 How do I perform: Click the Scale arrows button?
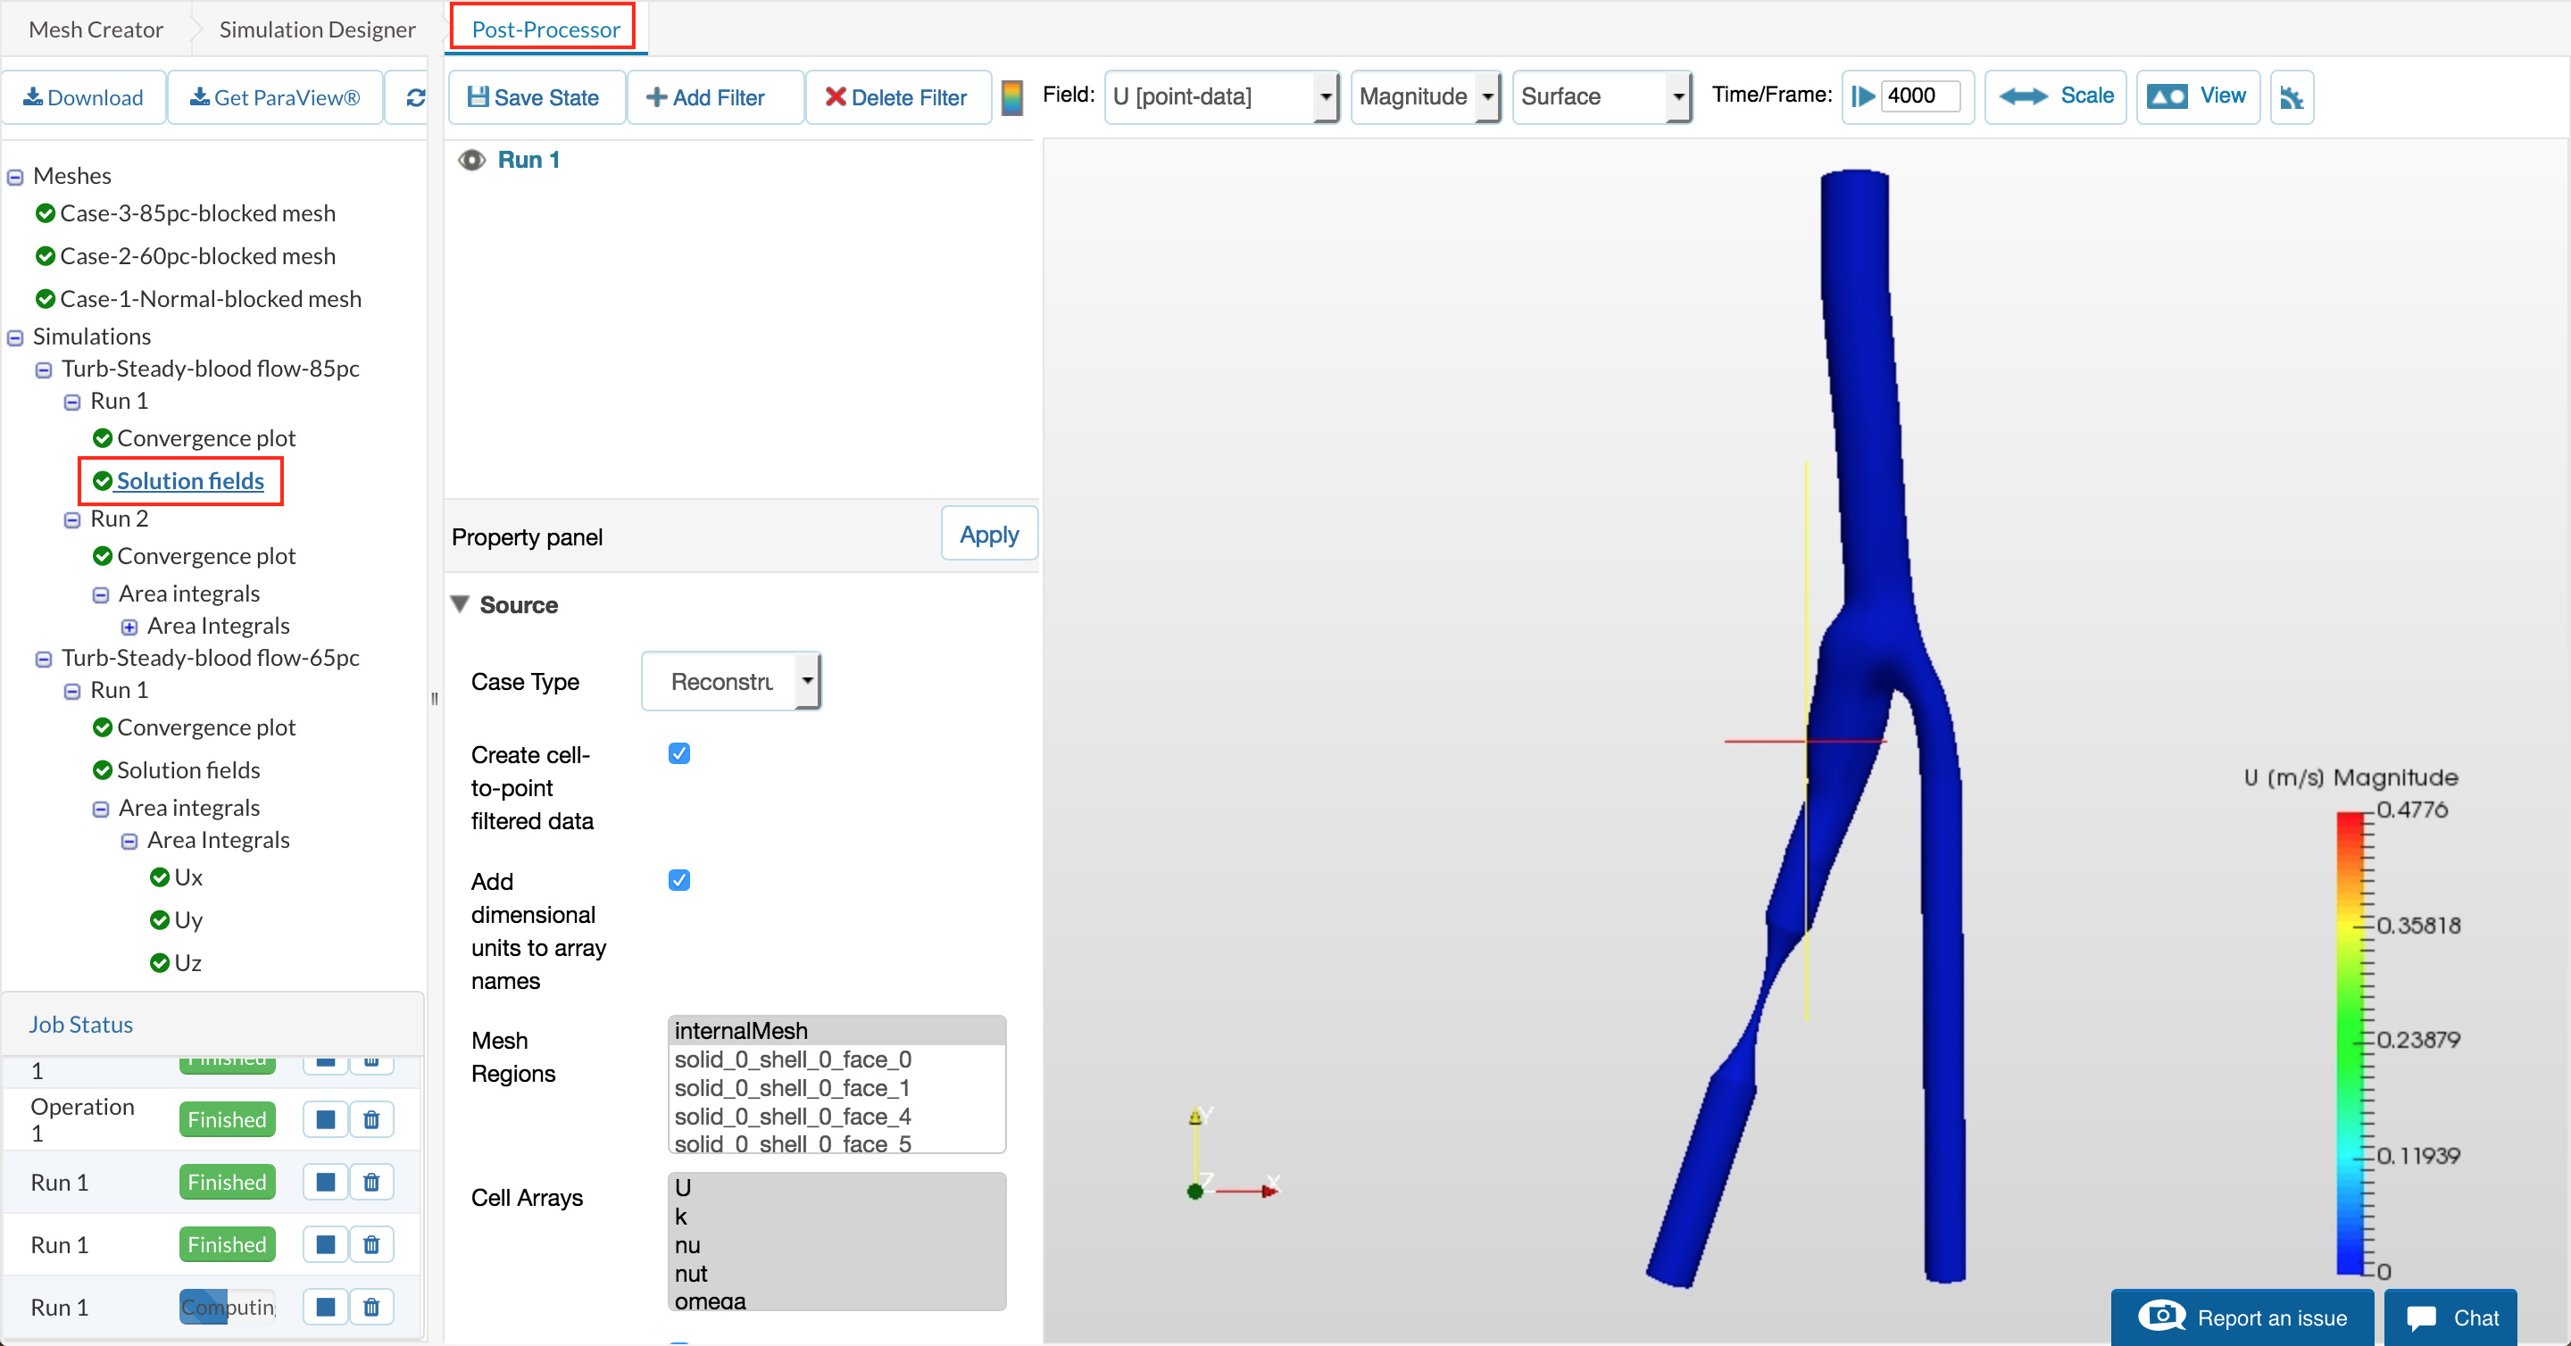(2055, 96)
